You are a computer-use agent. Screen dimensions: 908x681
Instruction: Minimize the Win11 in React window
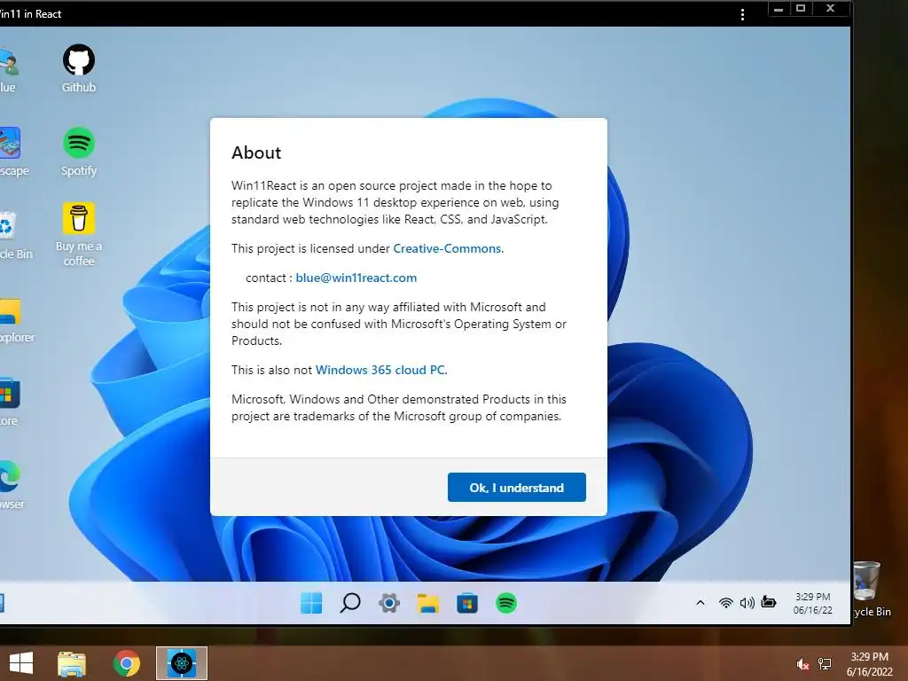[x=779, y=9]
